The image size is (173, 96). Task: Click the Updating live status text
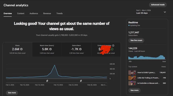135,25
